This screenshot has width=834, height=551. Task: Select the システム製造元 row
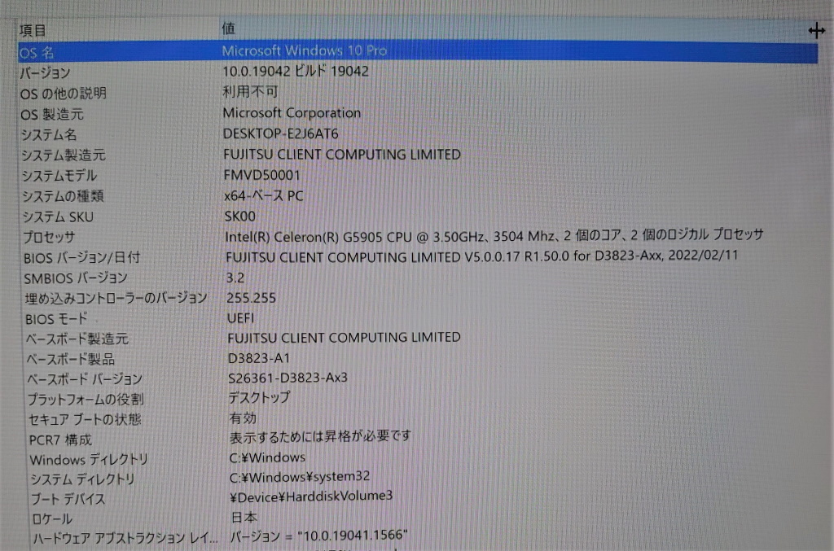(64, 155)
